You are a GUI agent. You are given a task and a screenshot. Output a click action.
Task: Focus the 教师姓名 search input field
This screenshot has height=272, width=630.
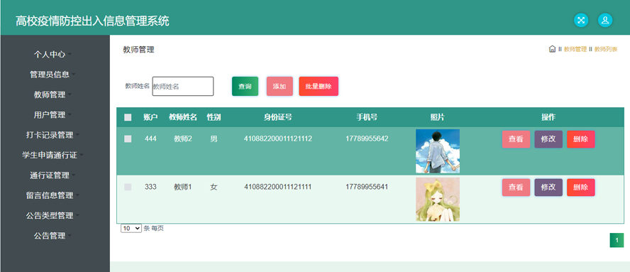click(183, 86)
